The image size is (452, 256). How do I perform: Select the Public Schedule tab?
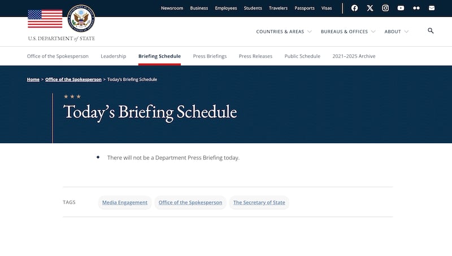[x=302, y=56]
